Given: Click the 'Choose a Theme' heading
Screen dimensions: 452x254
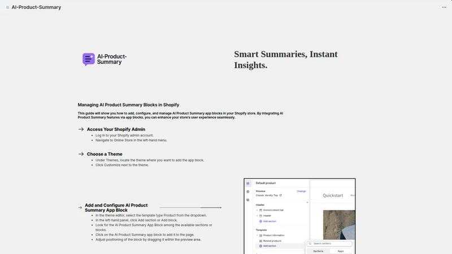Looking at the screenshot, I should [105, 154].
